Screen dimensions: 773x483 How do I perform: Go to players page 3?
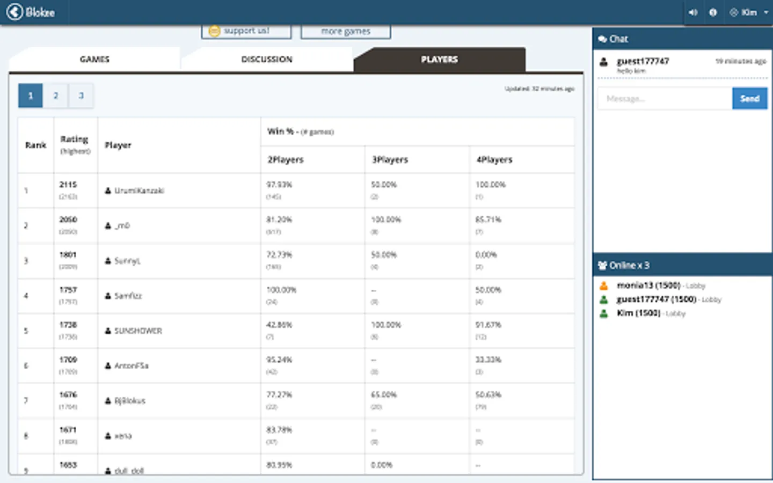coord(81,96)
